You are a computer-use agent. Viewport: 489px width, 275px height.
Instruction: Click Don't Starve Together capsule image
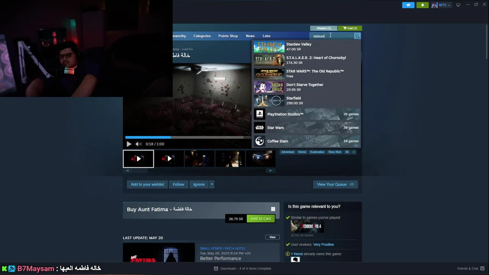(x=269, y=87)
